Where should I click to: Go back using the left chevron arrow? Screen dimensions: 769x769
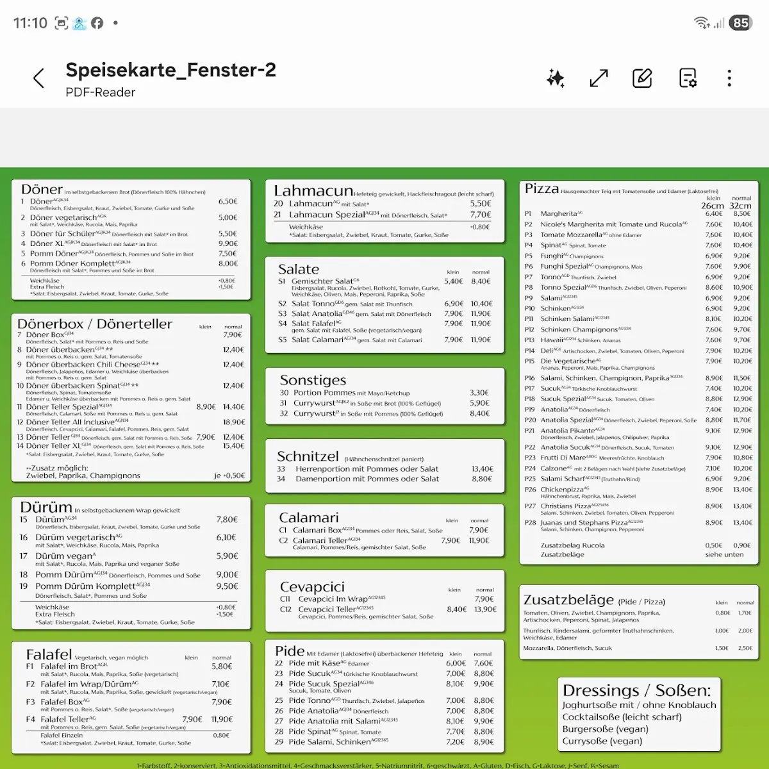38,78
